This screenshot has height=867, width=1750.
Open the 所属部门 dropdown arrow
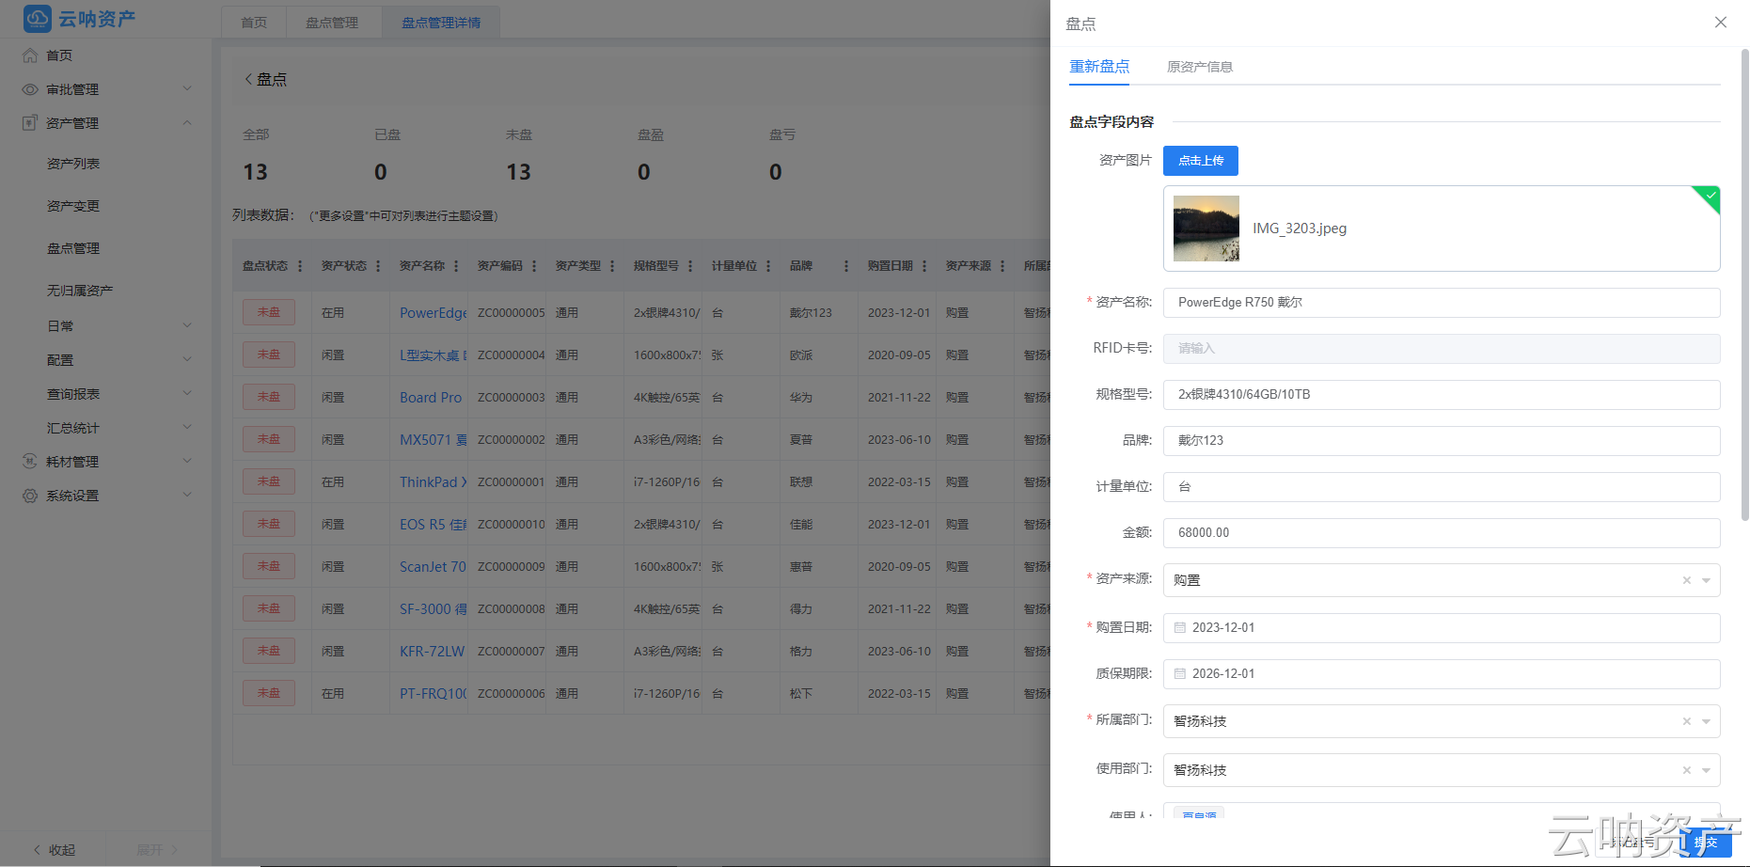click(x=1706, y=721)
